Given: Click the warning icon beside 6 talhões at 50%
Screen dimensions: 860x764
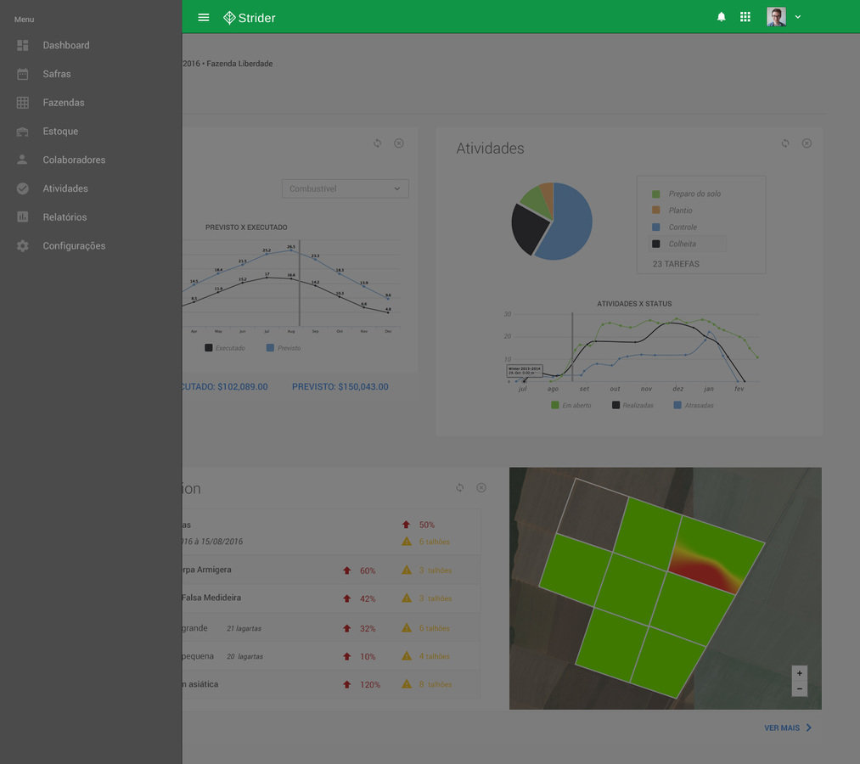Looking at the screenshot, I should click(407, 542).
